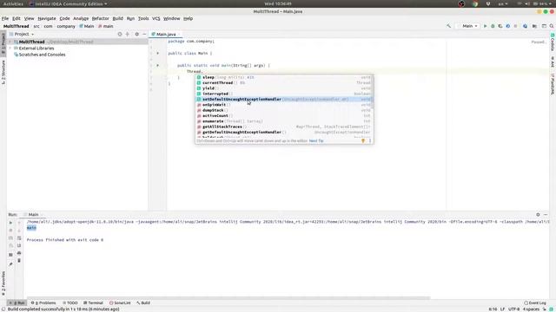Open Project panel gear options
Viewport: 556px width, 312px height.
click(137, 35)
